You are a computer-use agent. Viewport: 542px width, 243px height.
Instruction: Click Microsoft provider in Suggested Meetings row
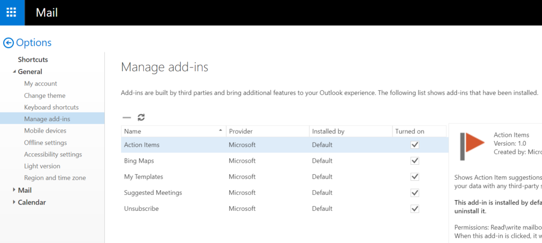[x=242, y=193]
